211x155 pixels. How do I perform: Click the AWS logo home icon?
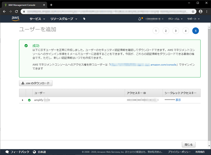15,19
